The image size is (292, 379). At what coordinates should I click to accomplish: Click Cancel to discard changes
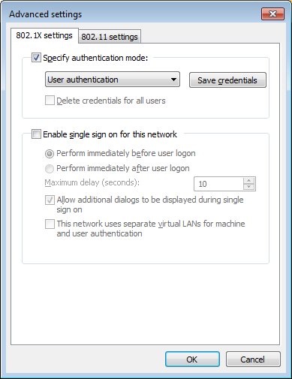click(x=253, y=359)
